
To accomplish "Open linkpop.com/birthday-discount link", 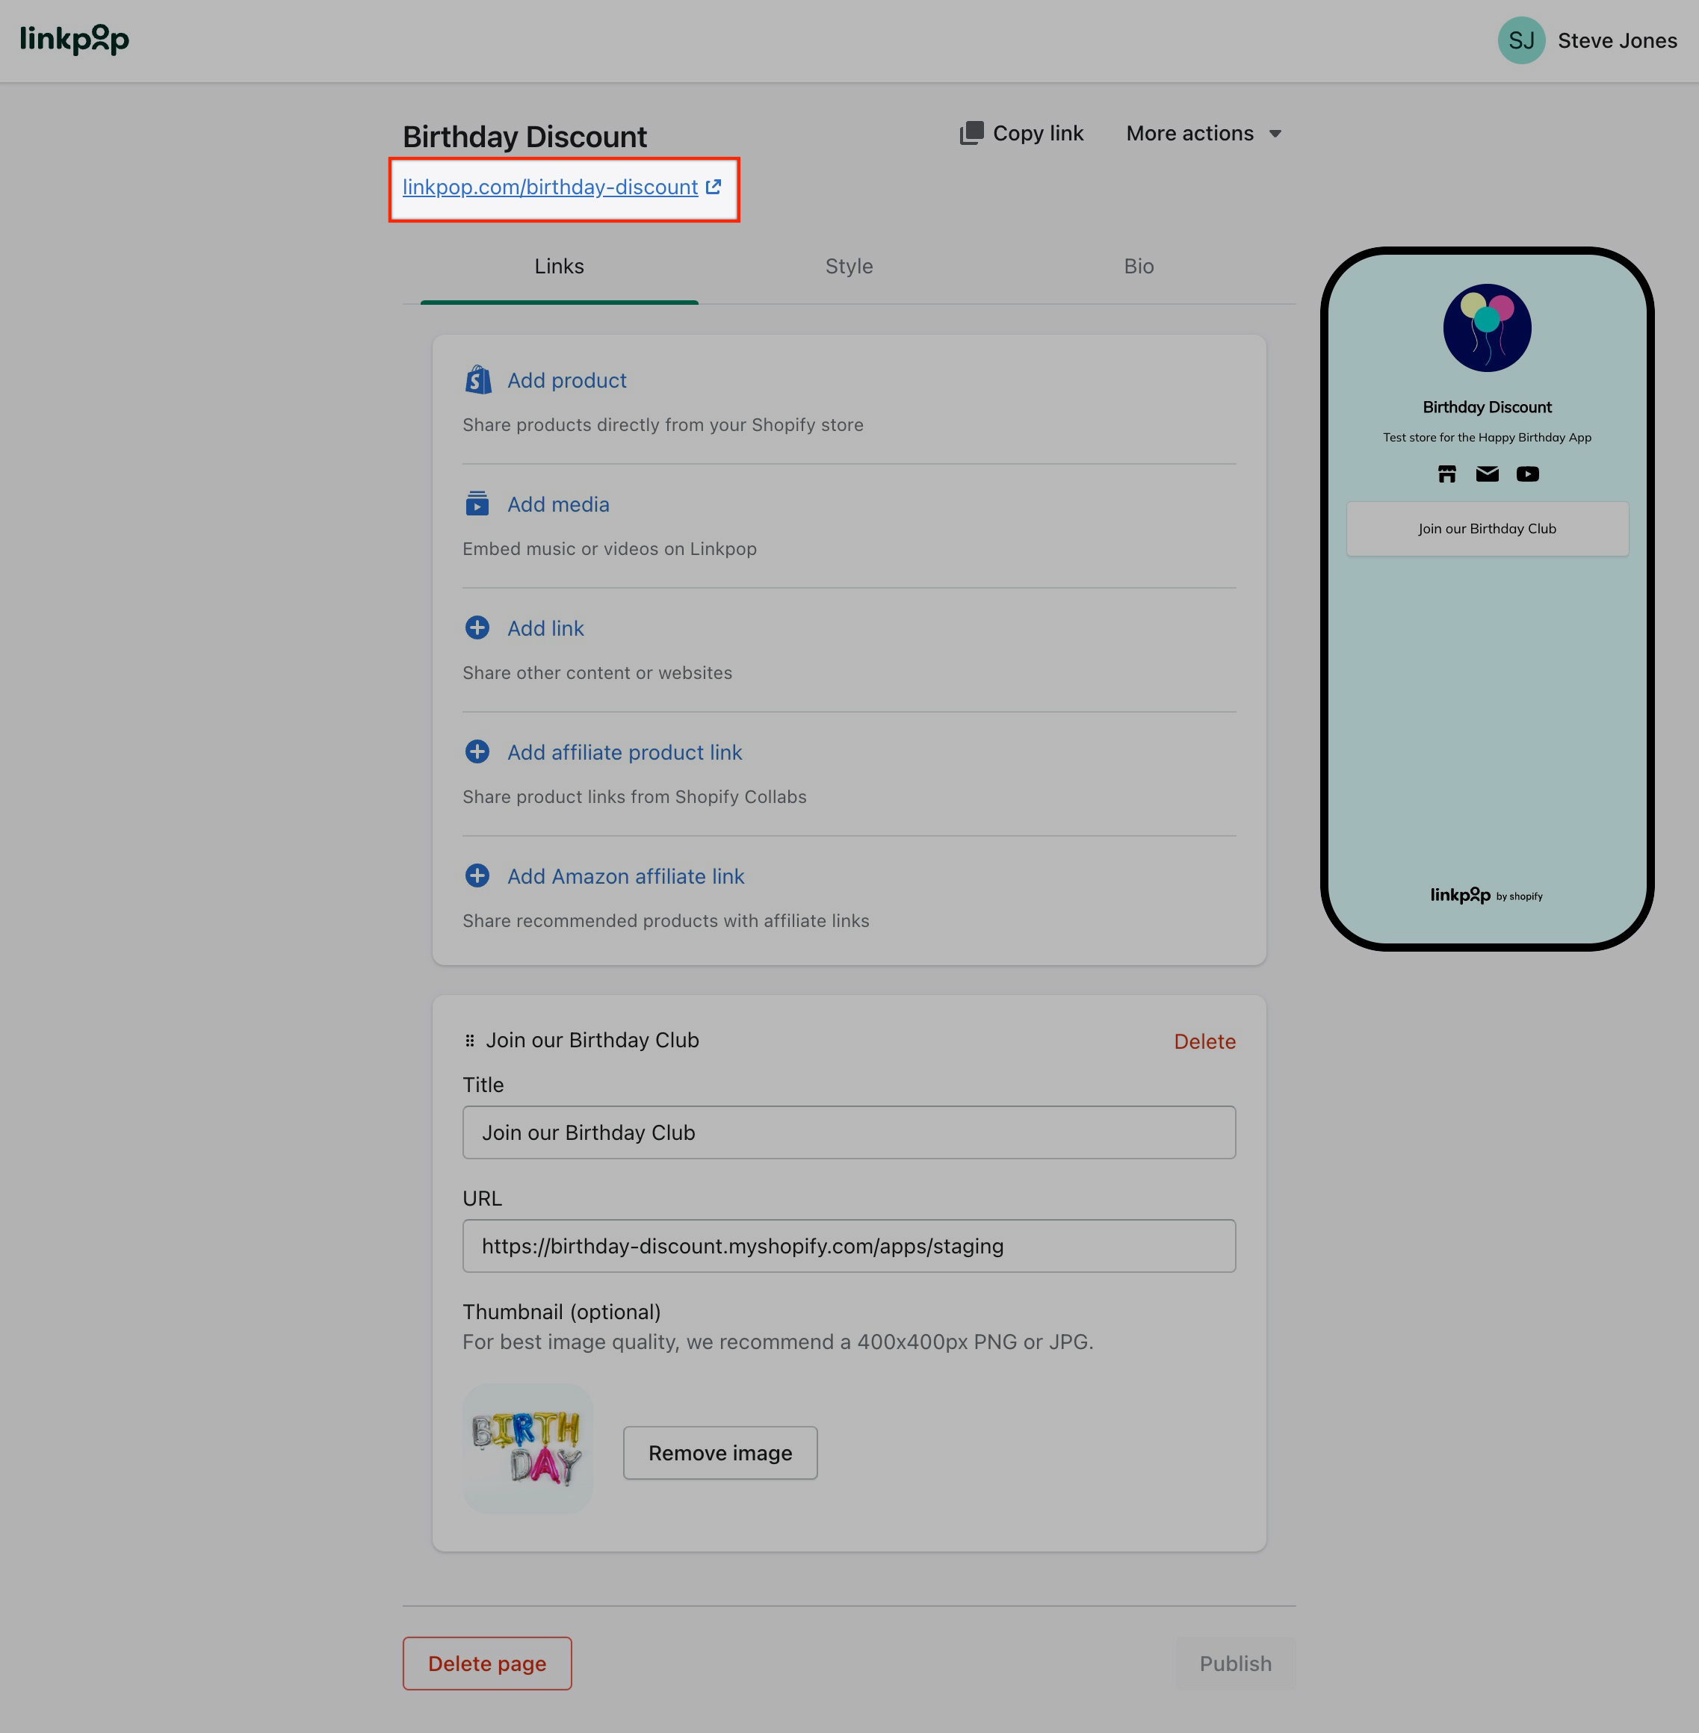I will [x=551, y=187].
